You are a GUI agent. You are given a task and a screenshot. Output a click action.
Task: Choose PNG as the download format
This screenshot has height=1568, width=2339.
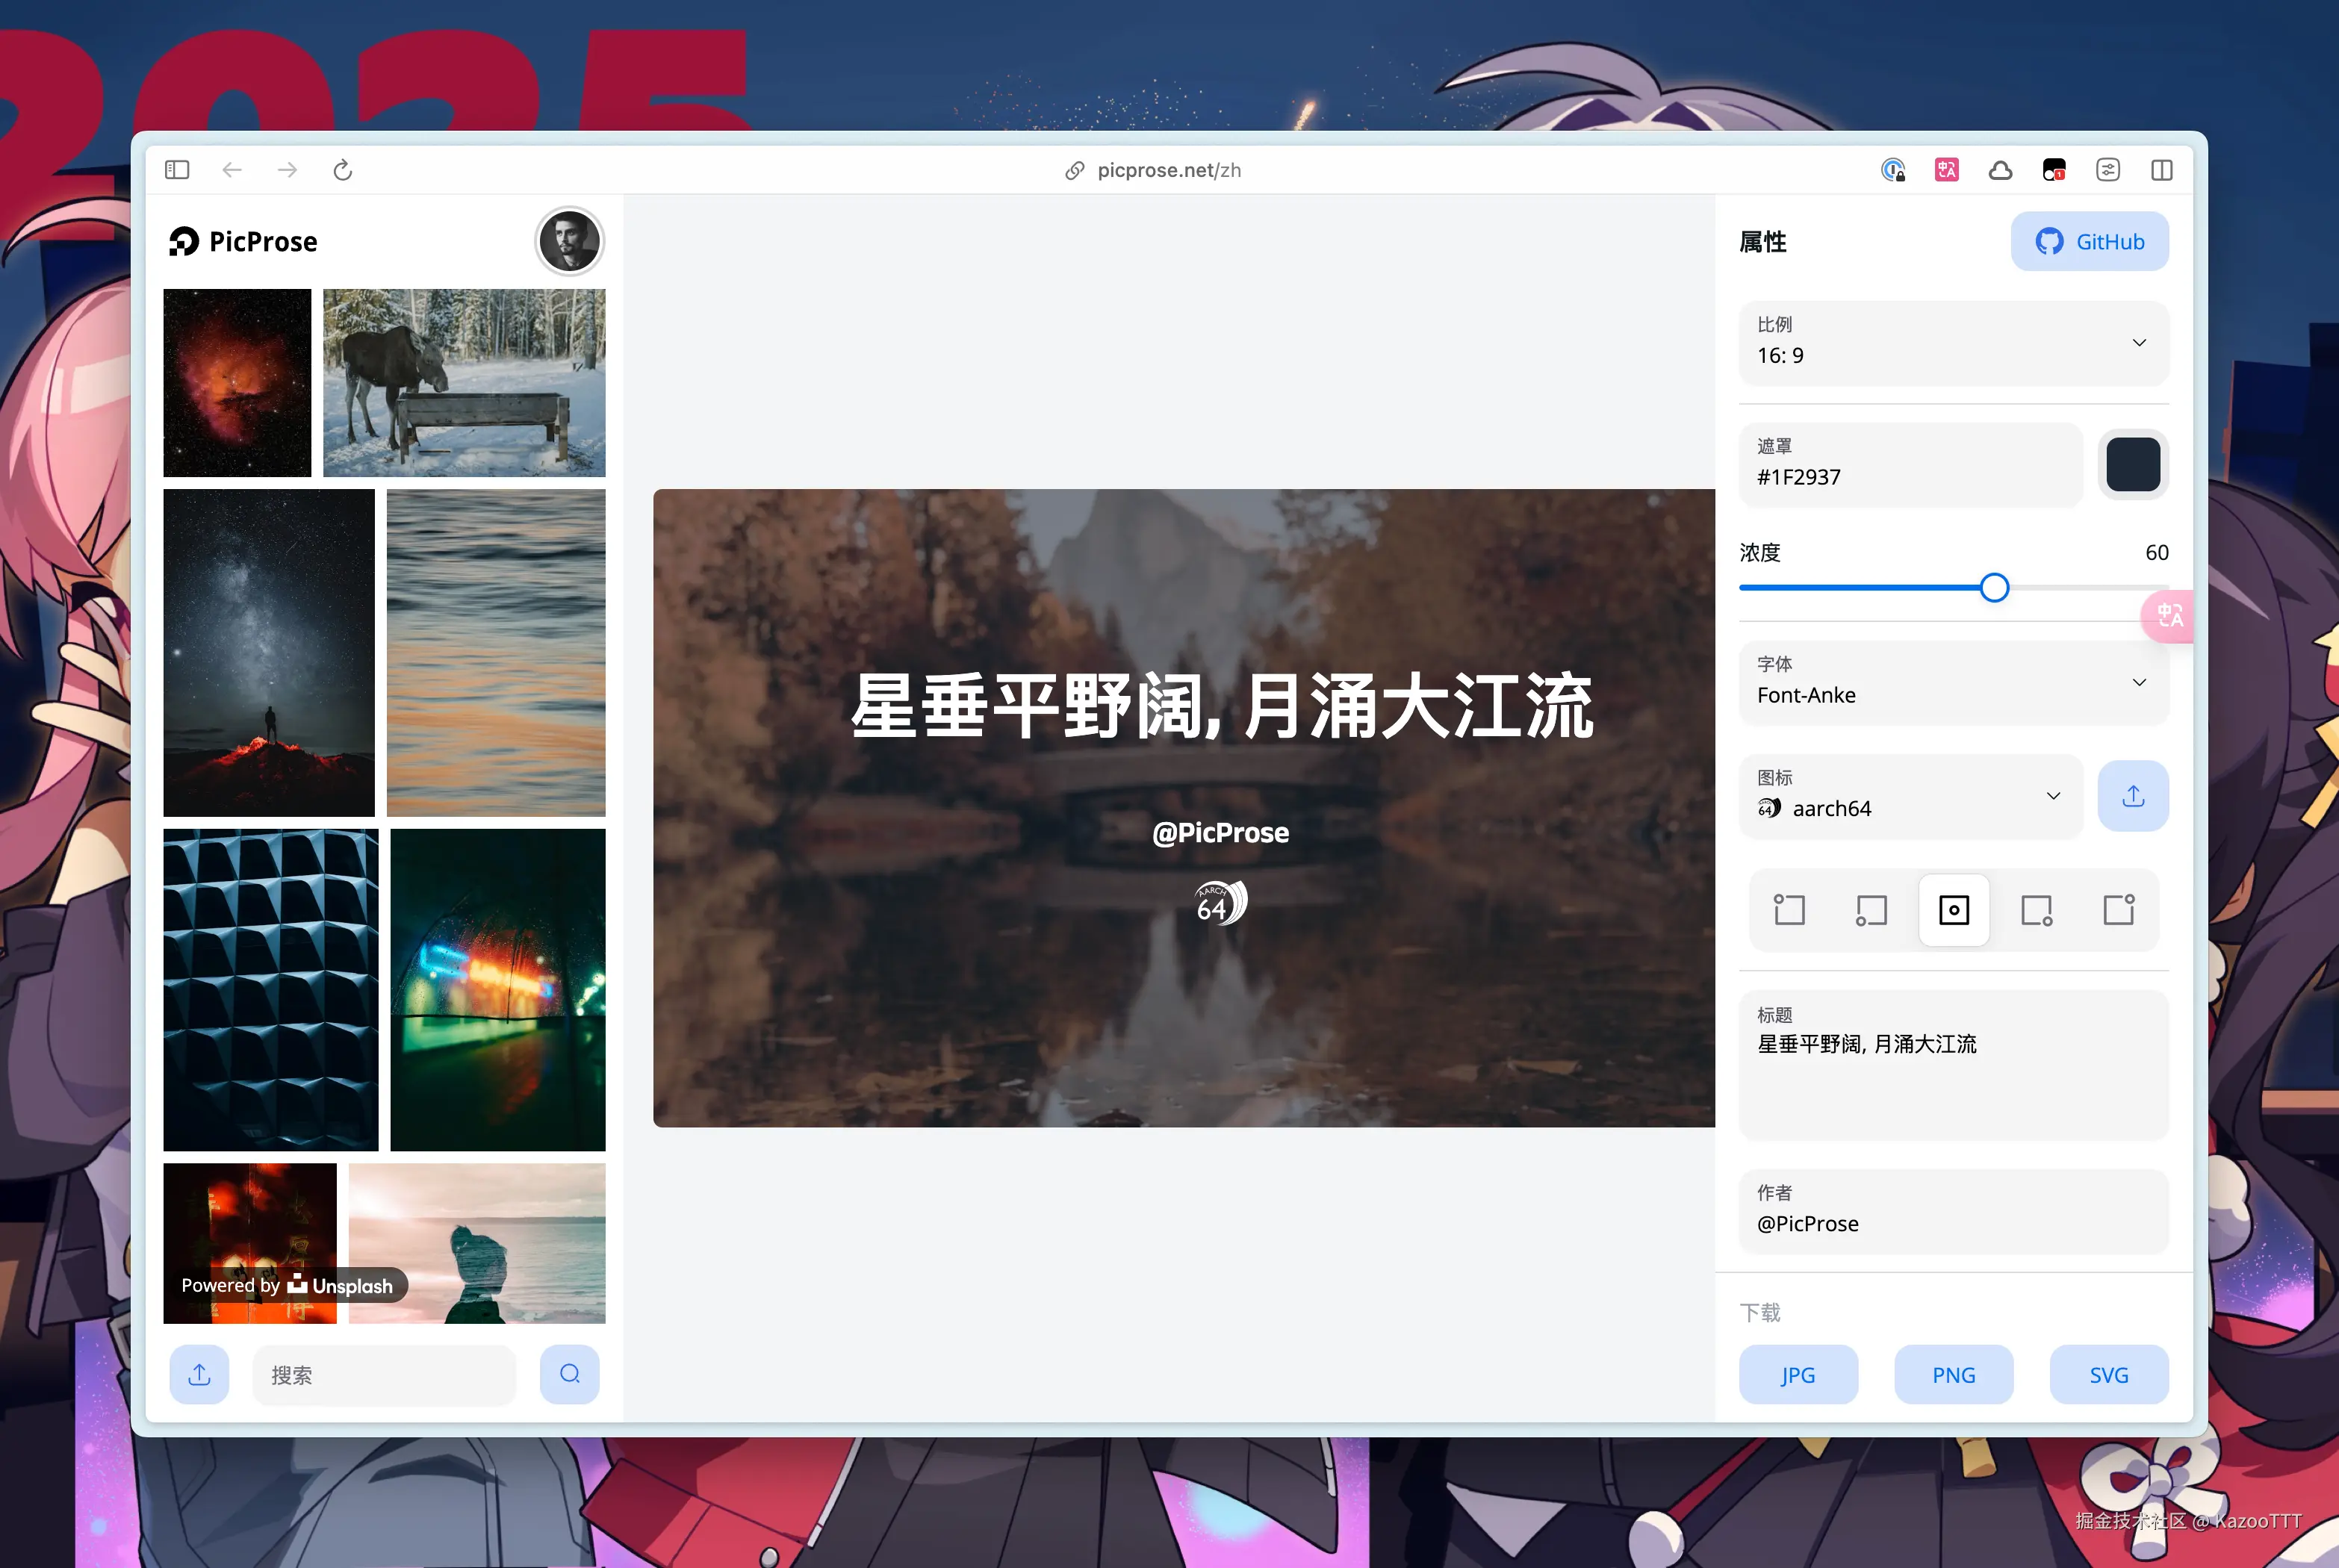[1953, 1374]
